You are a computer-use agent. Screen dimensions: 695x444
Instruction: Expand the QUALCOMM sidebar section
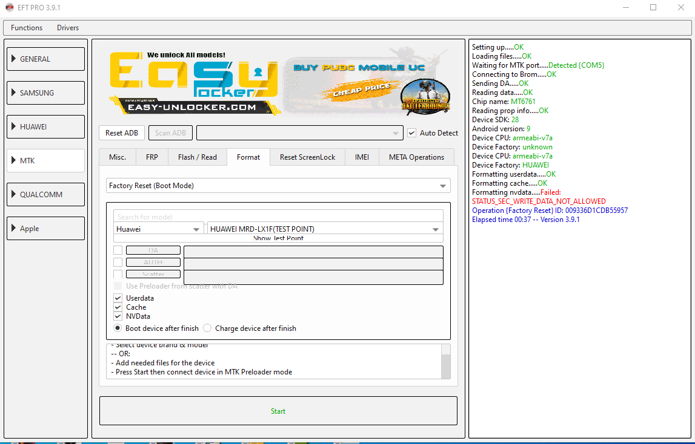[x=45, y=194]
